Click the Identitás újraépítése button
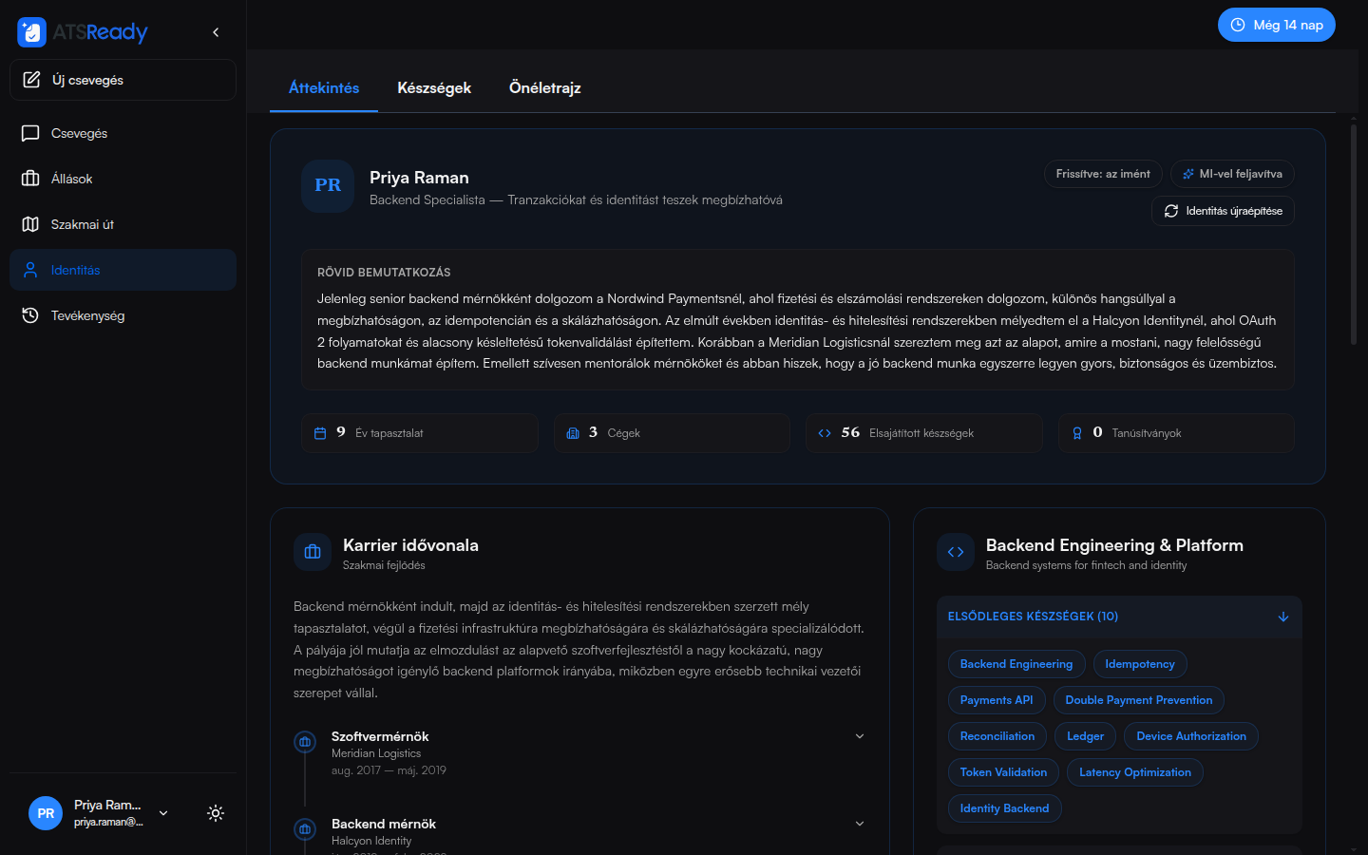This screenshot has width=1368, height=855. [1224, 211]
